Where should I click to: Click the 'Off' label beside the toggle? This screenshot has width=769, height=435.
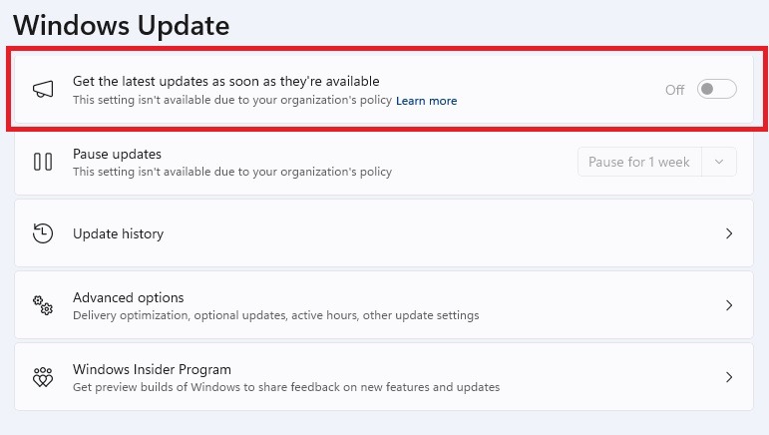674,90
